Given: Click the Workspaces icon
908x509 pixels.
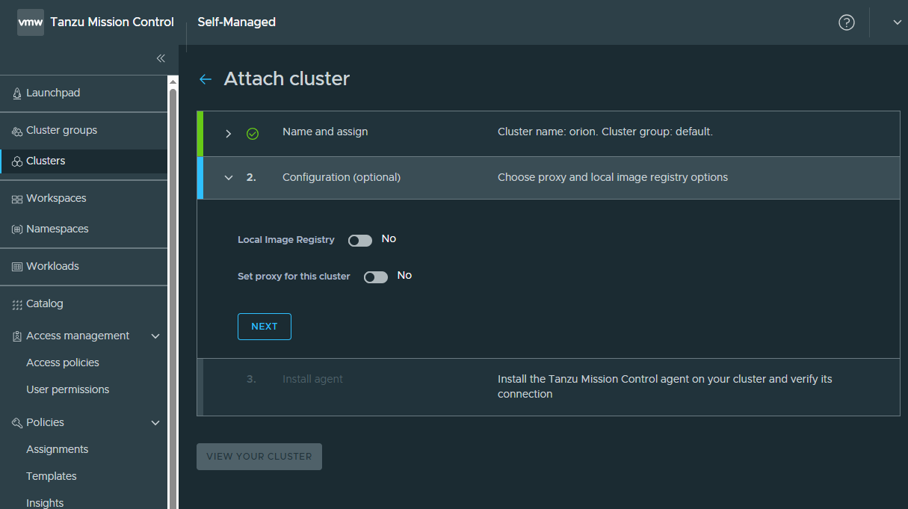Looking at the screenshot, I should click(17, 199).
